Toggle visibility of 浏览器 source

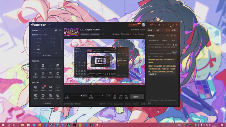[x=54, y=39]
